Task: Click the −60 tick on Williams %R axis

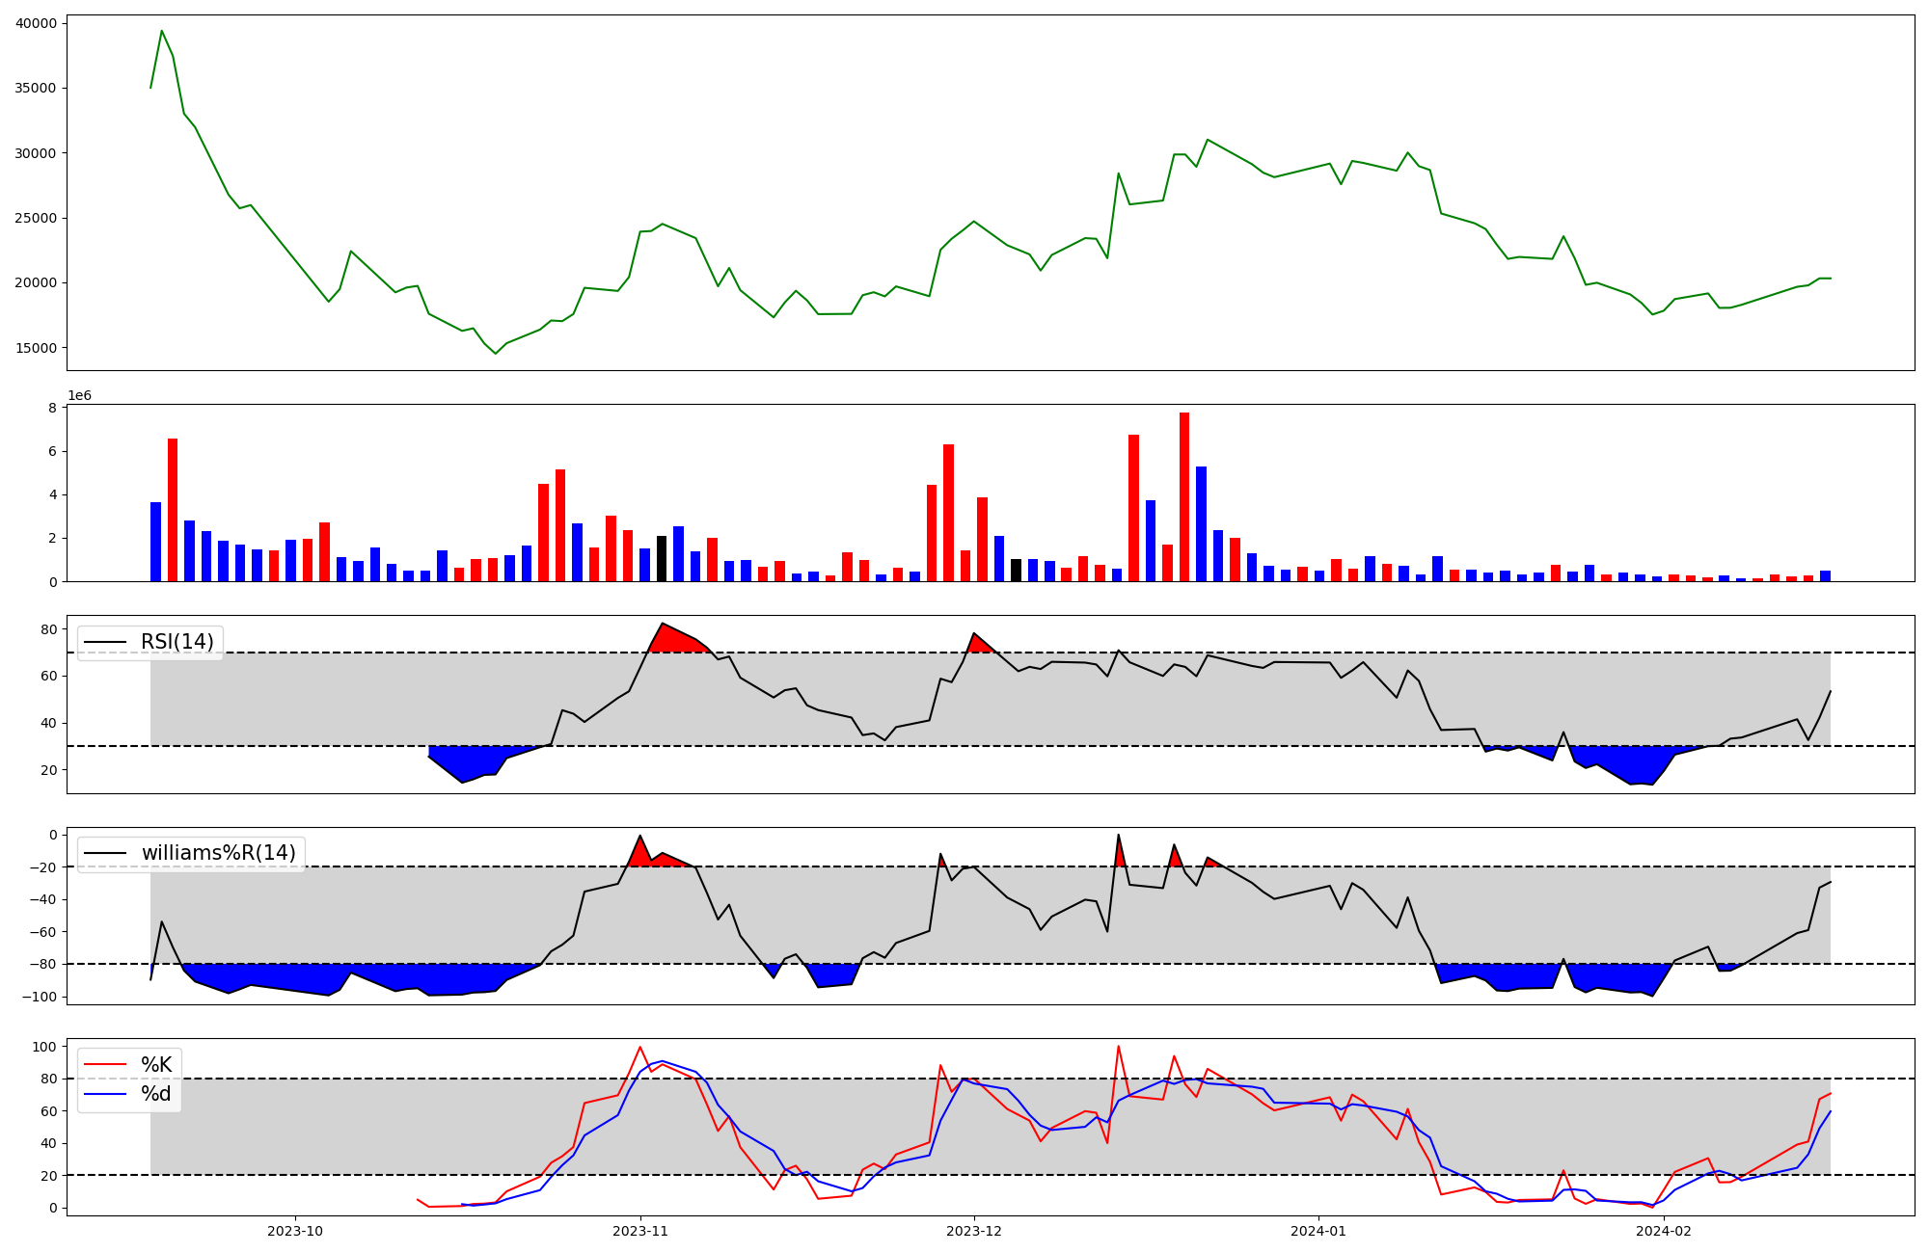Action: coord(41,932)
